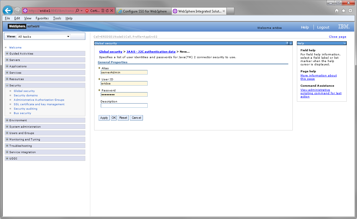Collapse the Security navigation section
Screen dimensions: 357x219
(x=7, y=85)
